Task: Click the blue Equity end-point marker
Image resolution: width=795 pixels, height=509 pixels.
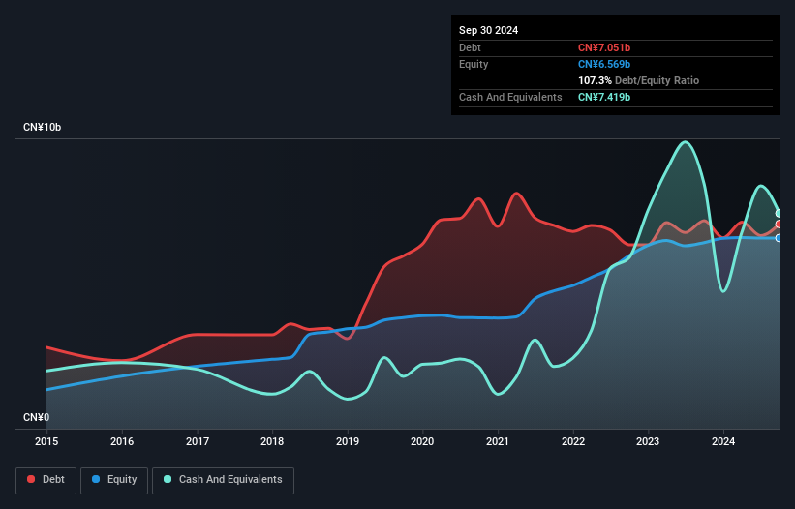Action: click(x=779, y=238)
